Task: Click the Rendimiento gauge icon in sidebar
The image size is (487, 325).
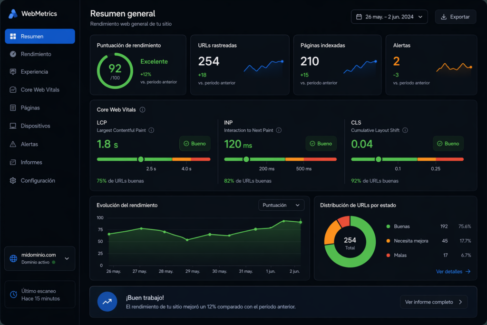Action: (13, 54)
